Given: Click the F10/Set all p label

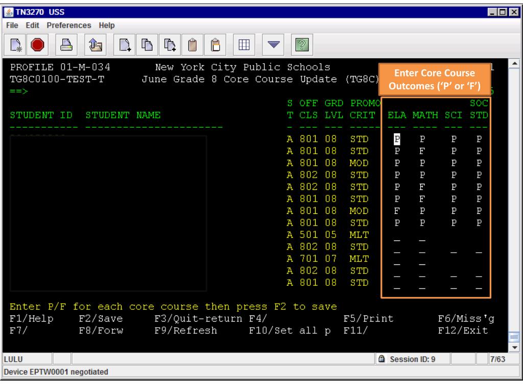Looking at the screenshot, I should pyautogui.click(x=290, y=331).
